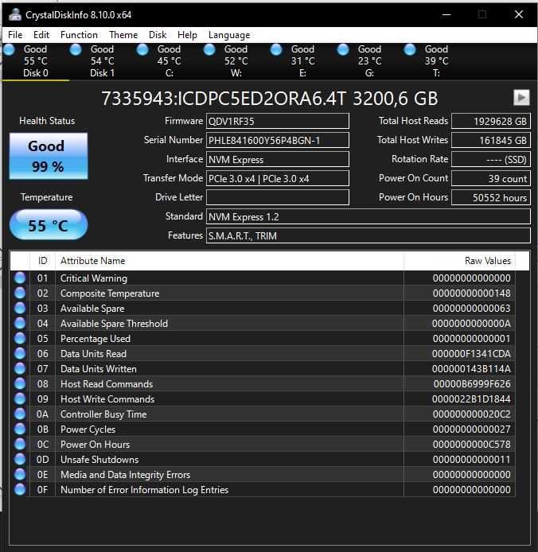The image size is (538, 552).
Task: Select raw value 000000143B114A
Action: point(471,369)
